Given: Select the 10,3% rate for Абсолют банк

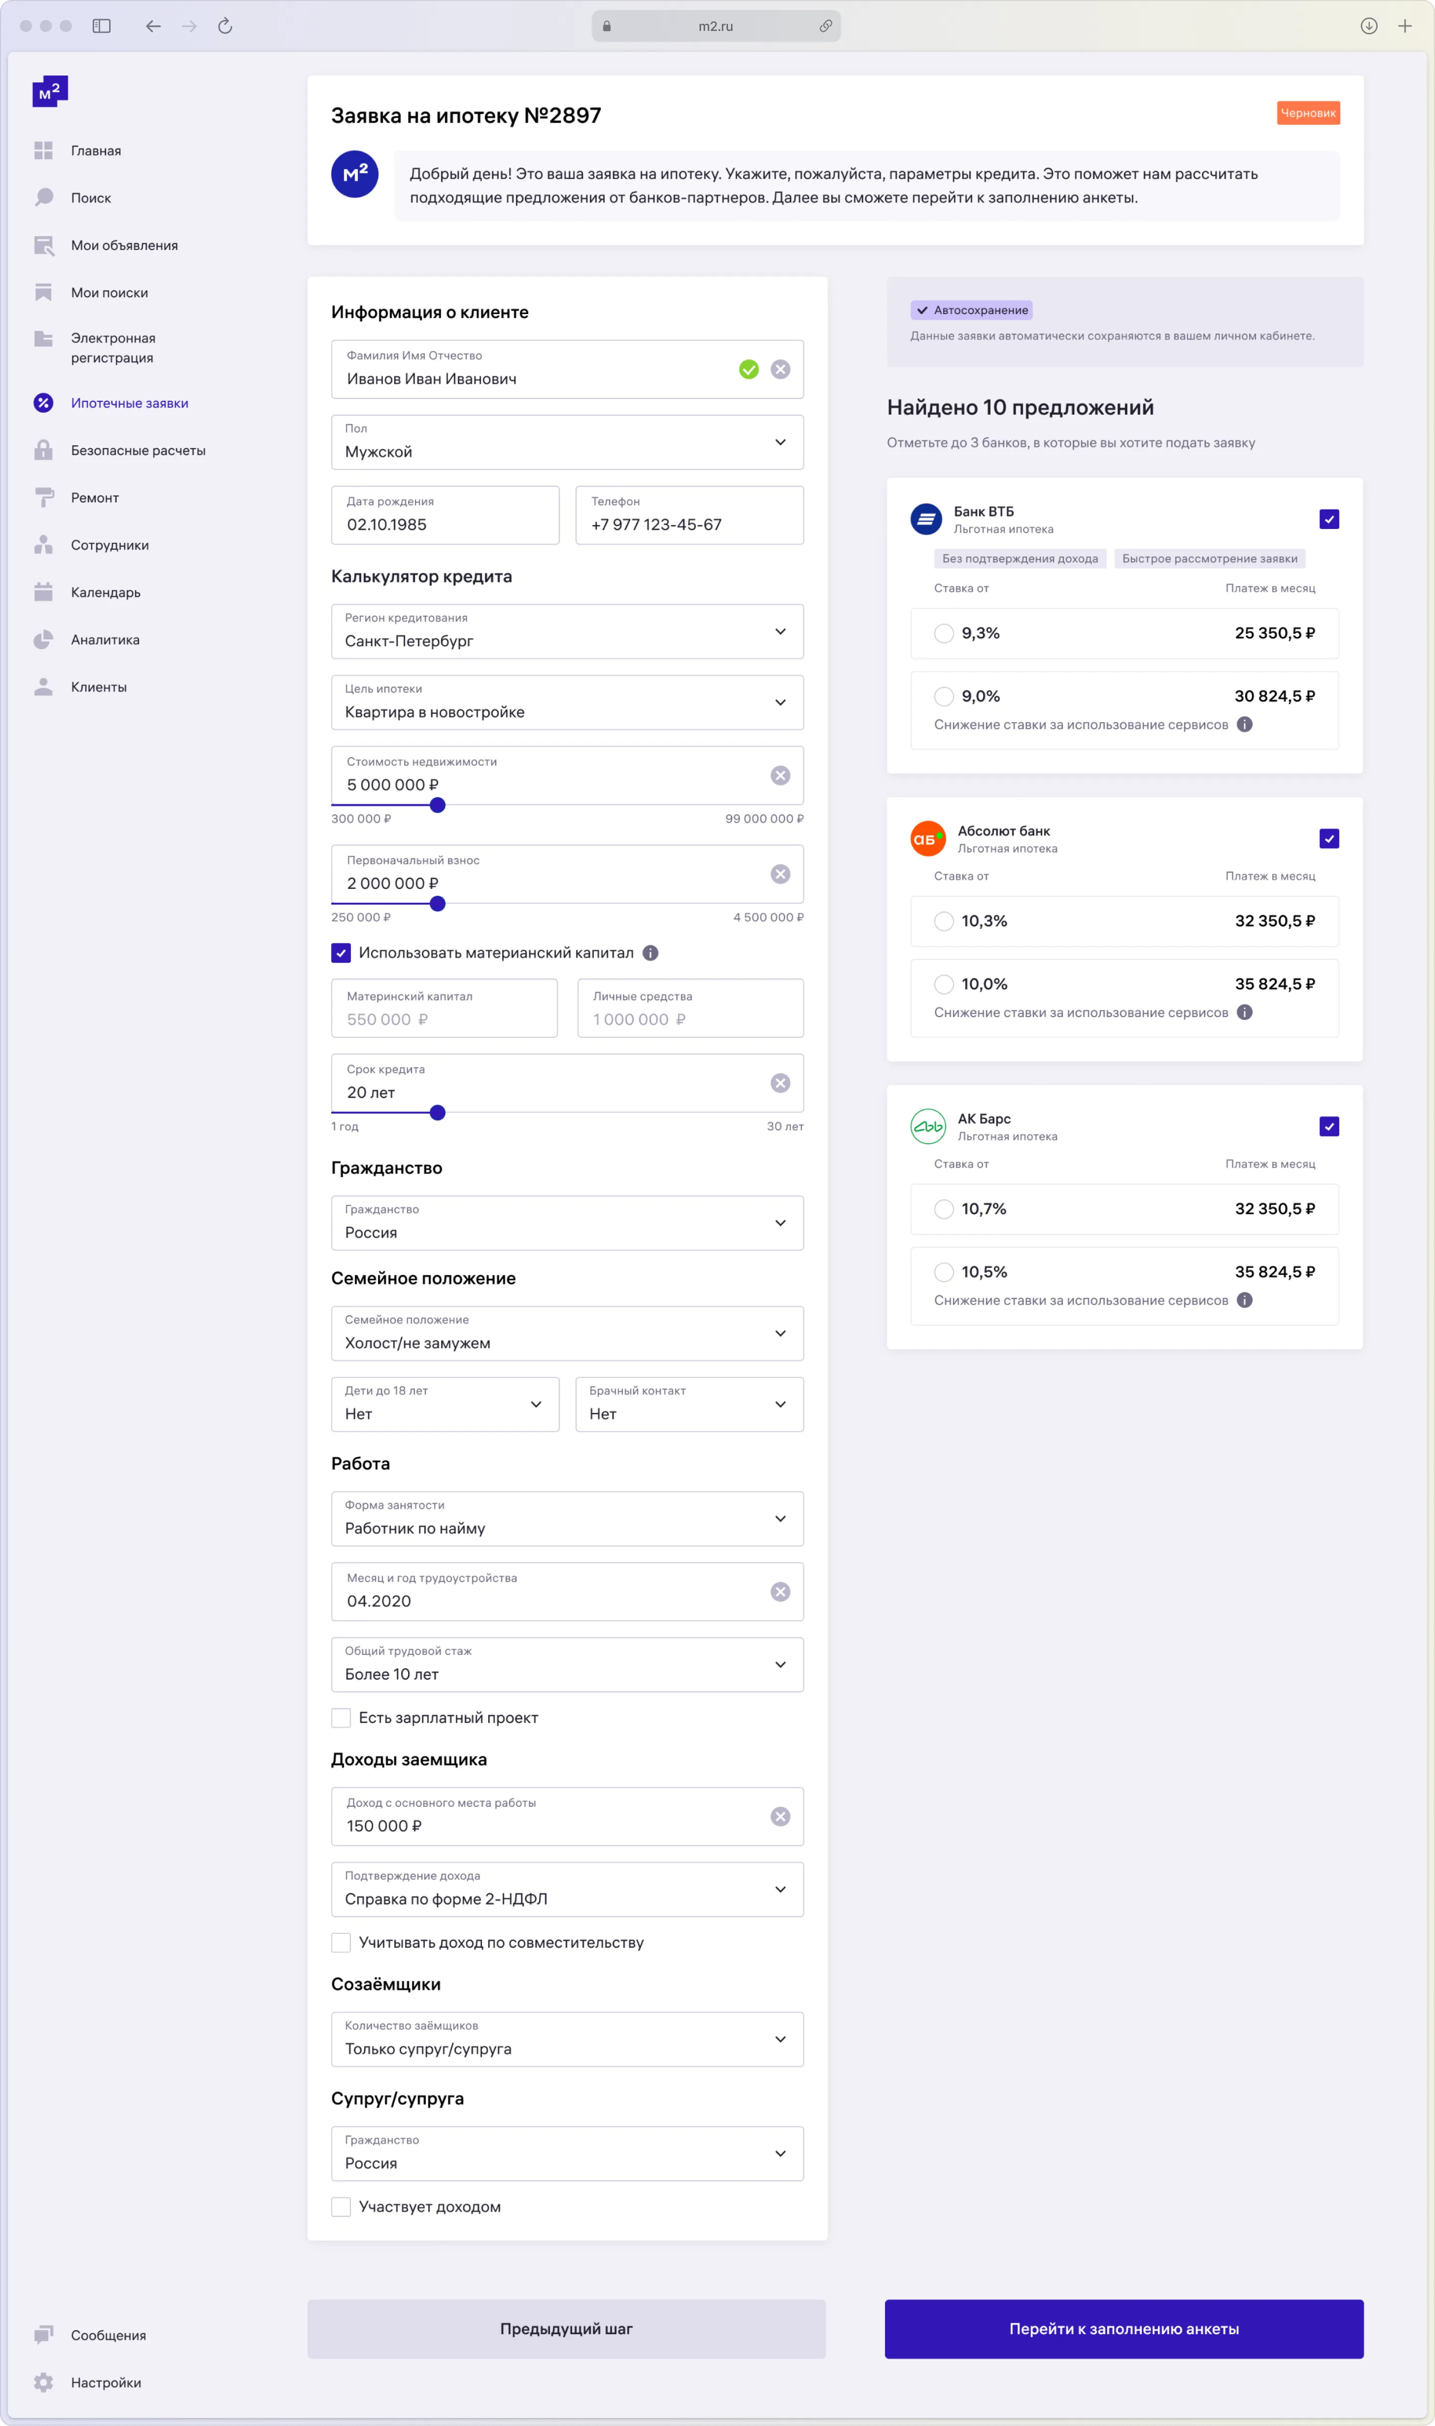Looking at the screenshot, I should [x=944, y=921].
